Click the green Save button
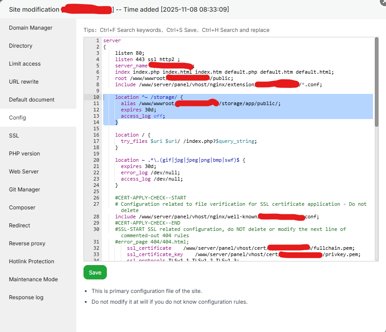This screenshot has width=386, height=332. [x=95, y=272]
